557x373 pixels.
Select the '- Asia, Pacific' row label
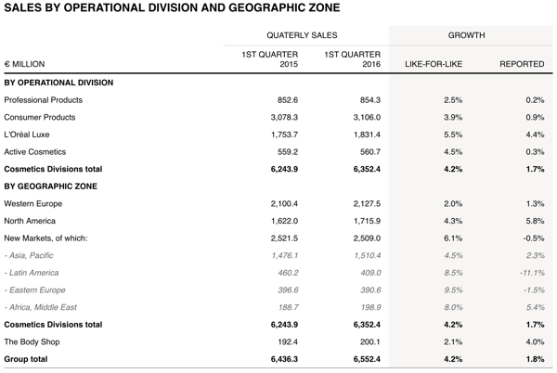[x=29, y=255]
